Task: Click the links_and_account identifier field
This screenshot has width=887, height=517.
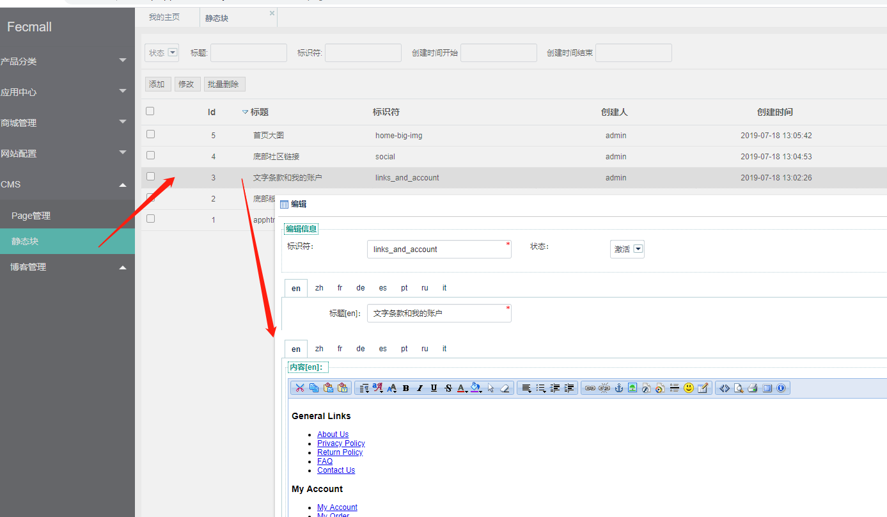Action: click(439, 250)
